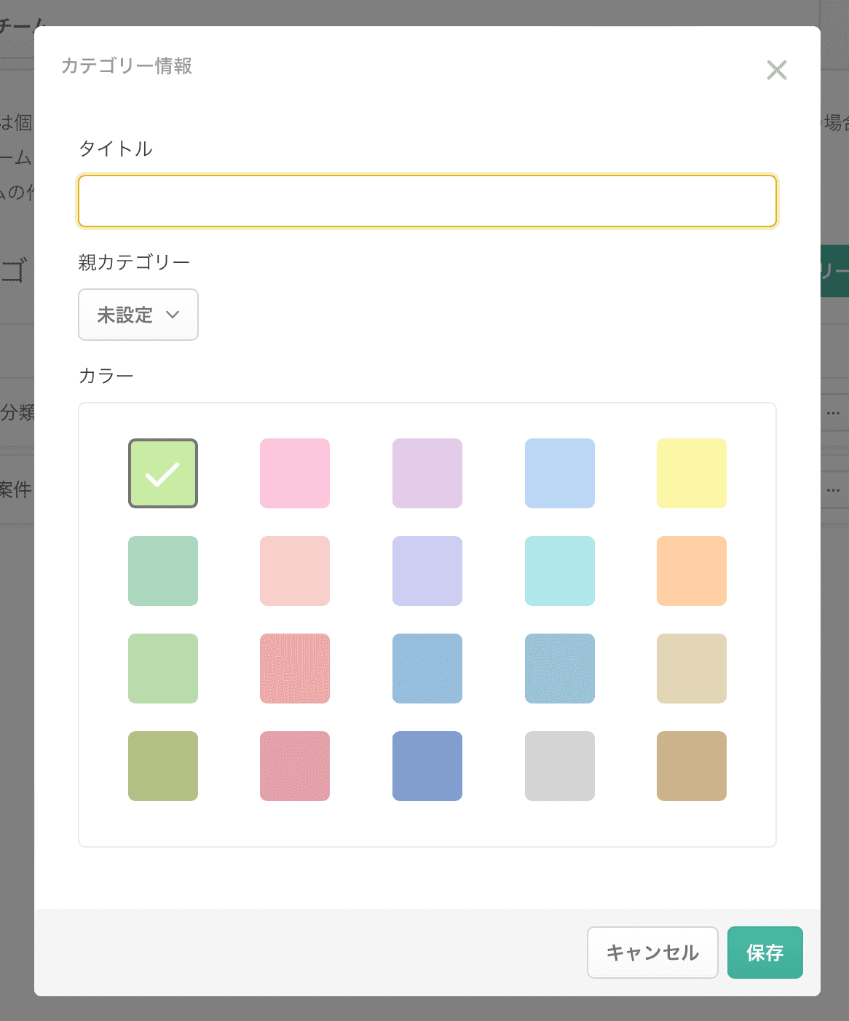The image size is (849, 1021).
Task: Pick the mint green color swatch
Action: coord(163,571)
